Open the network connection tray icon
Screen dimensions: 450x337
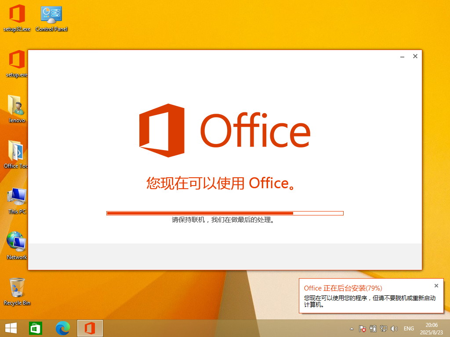[x=384, y=328]
